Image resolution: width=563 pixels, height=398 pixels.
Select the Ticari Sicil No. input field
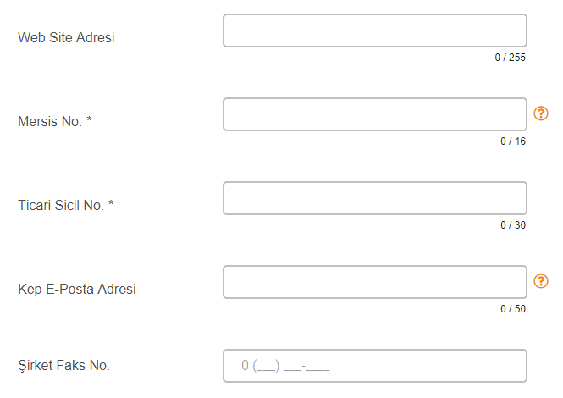[x=374, y=198]
